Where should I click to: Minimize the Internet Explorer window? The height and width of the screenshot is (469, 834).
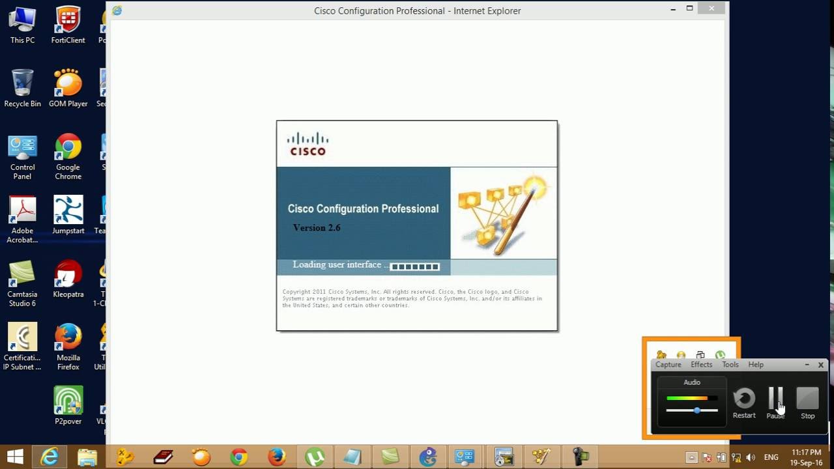674,8
